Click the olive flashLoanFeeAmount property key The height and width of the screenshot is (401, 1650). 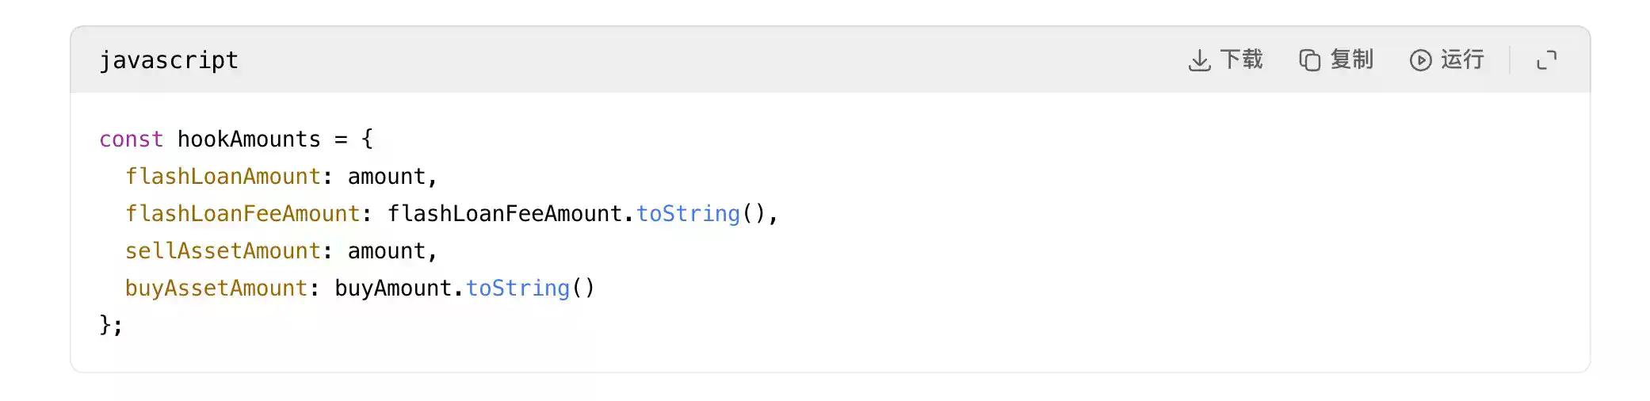(243, 214)
